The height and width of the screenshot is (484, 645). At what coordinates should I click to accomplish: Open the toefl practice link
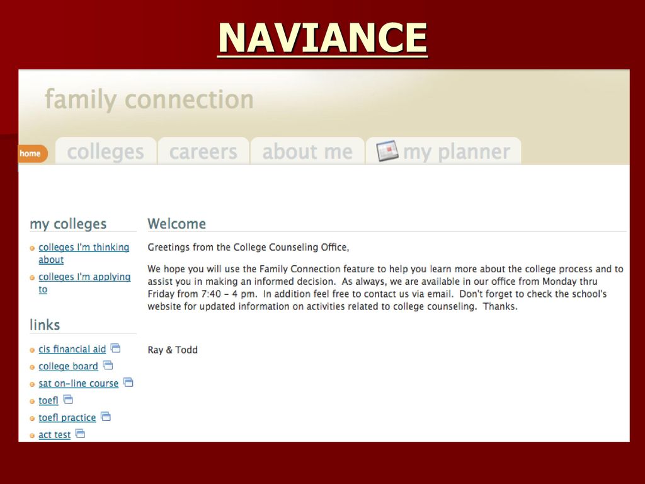click(x=67, y=418)
